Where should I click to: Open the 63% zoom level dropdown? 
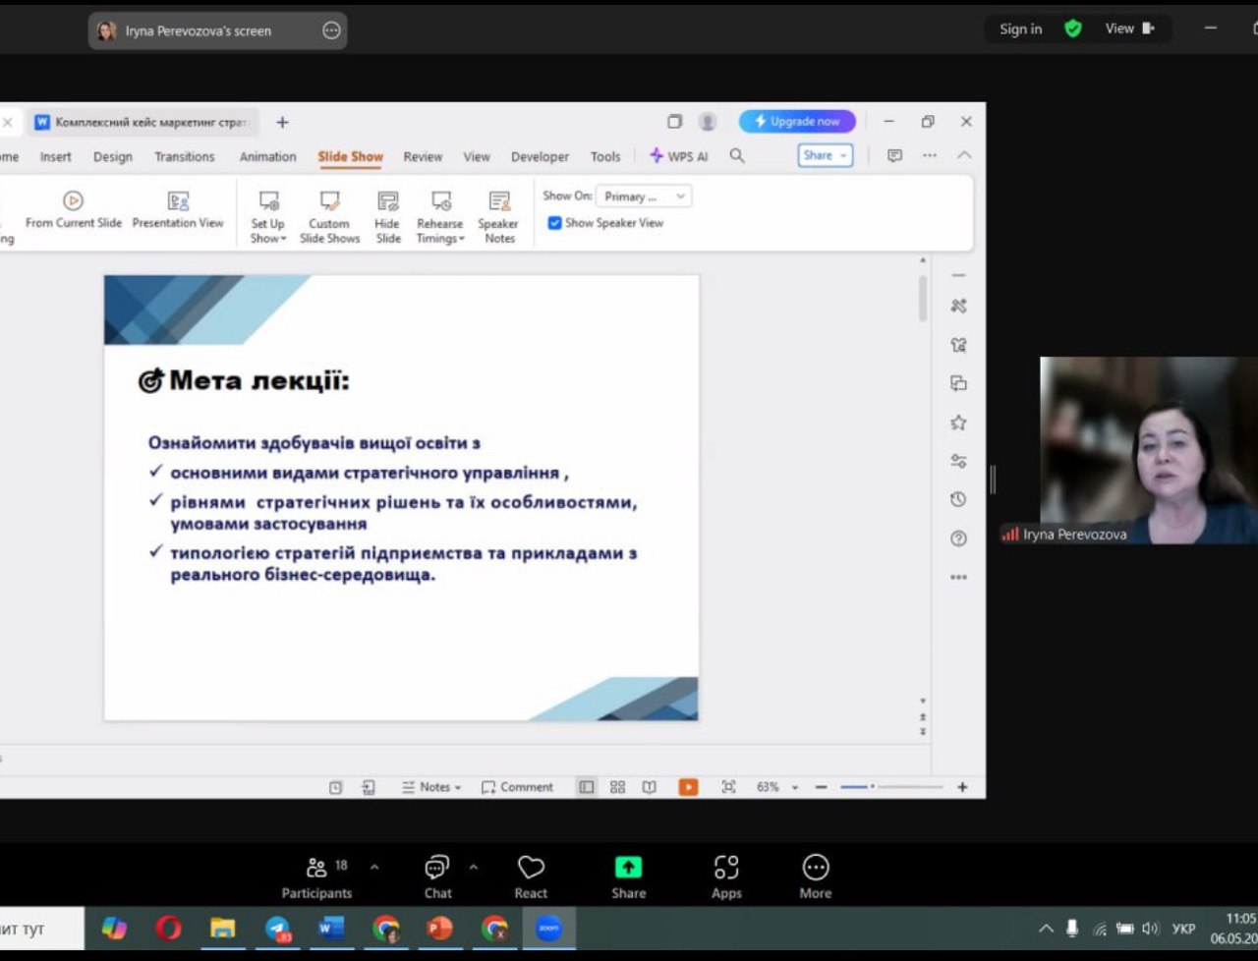(x=777, y=787)
